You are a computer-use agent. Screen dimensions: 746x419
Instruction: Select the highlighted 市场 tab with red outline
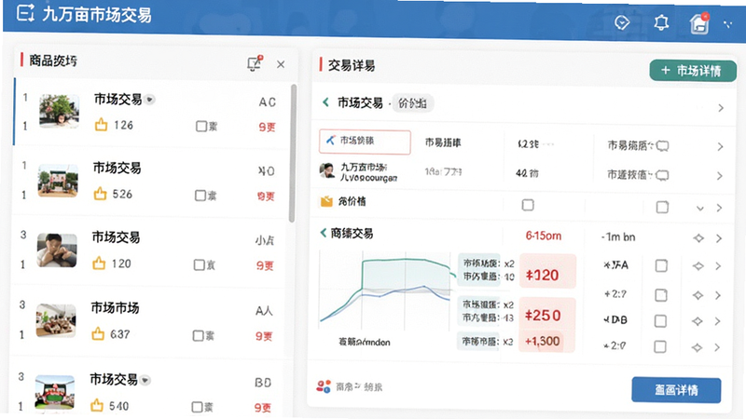365,142
